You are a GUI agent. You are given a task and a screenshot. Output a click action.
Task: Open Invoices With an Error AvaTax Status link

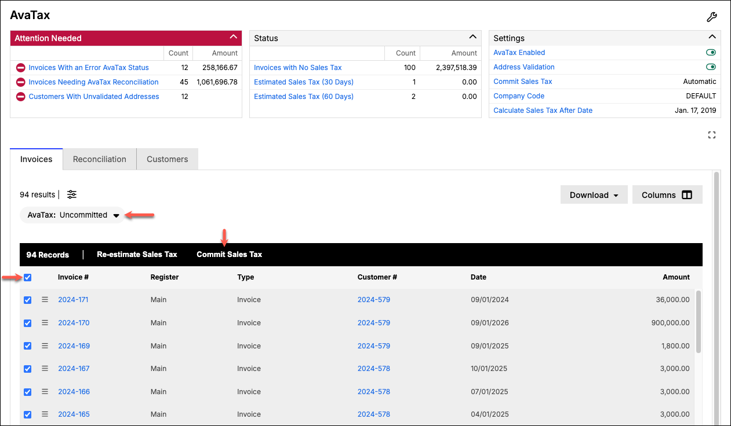point(89,68)
